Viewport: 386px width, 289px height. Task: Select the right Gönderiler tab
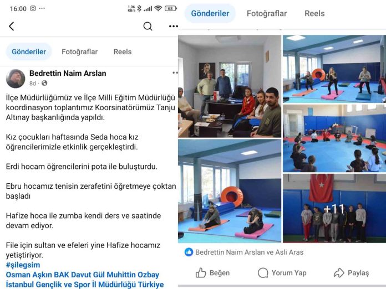210,13
